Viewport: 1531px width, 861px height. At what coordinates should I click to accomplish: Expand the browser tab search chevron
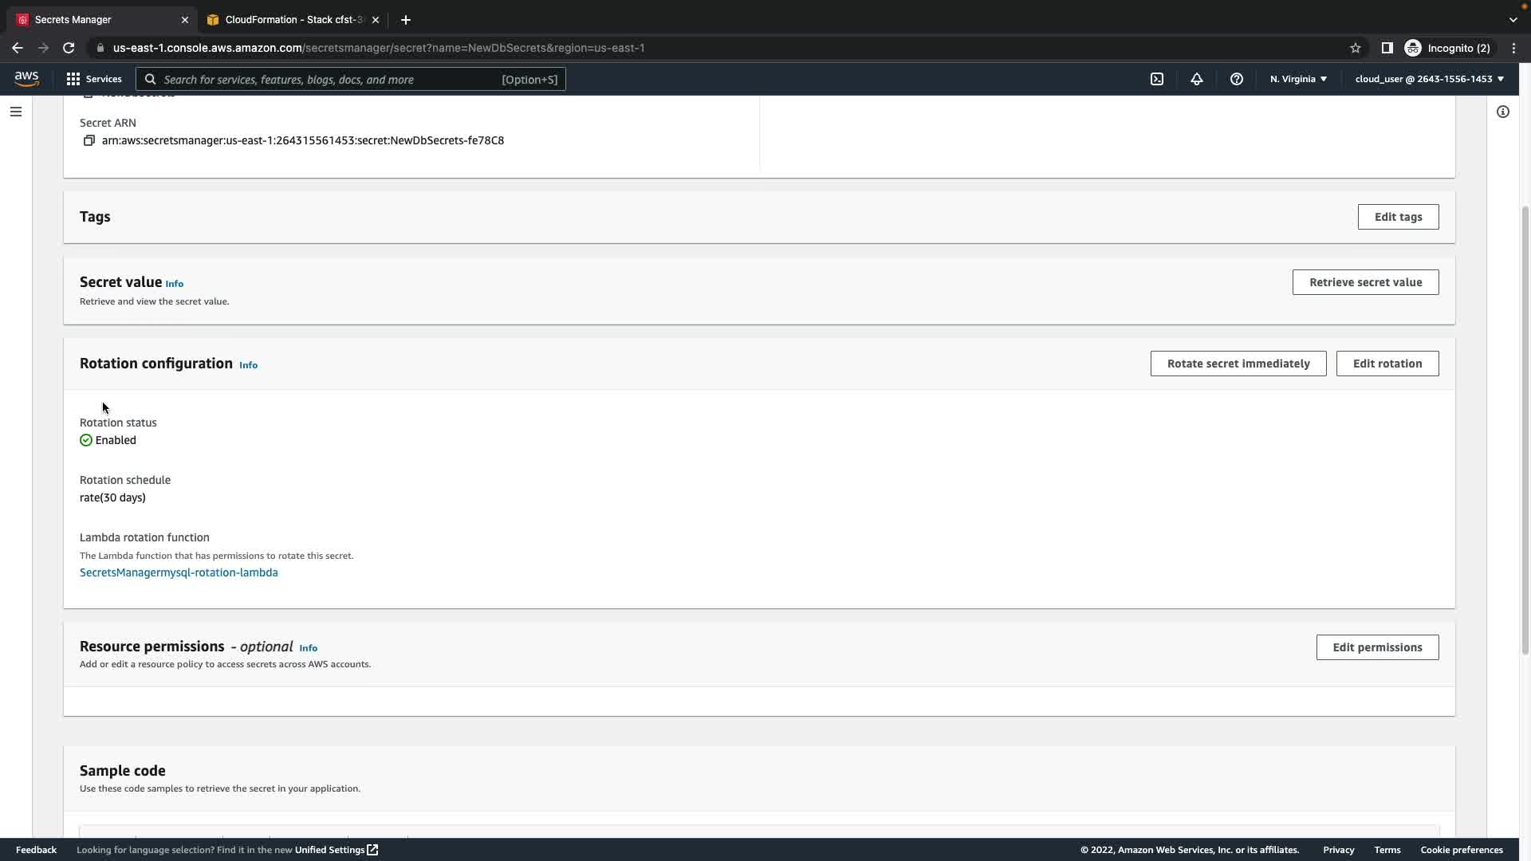pyautogui.click(x=1513, y=19)
